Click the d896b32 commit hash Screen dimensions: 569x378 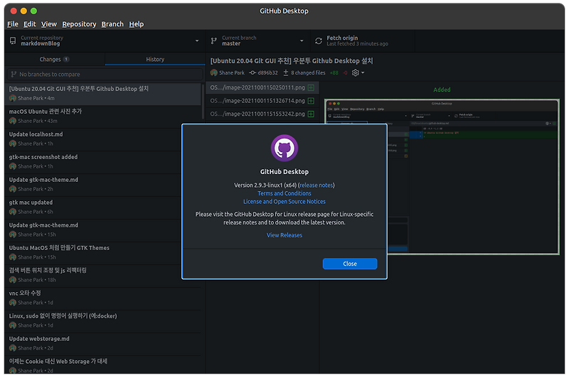(268, 73)
